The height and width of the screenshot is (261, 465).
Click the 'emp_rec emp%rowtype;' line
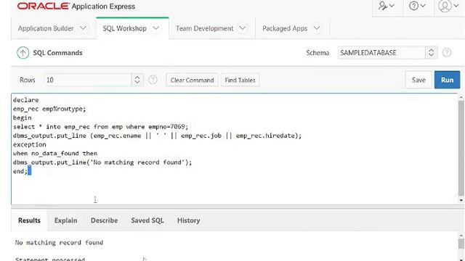coord(49,109)
